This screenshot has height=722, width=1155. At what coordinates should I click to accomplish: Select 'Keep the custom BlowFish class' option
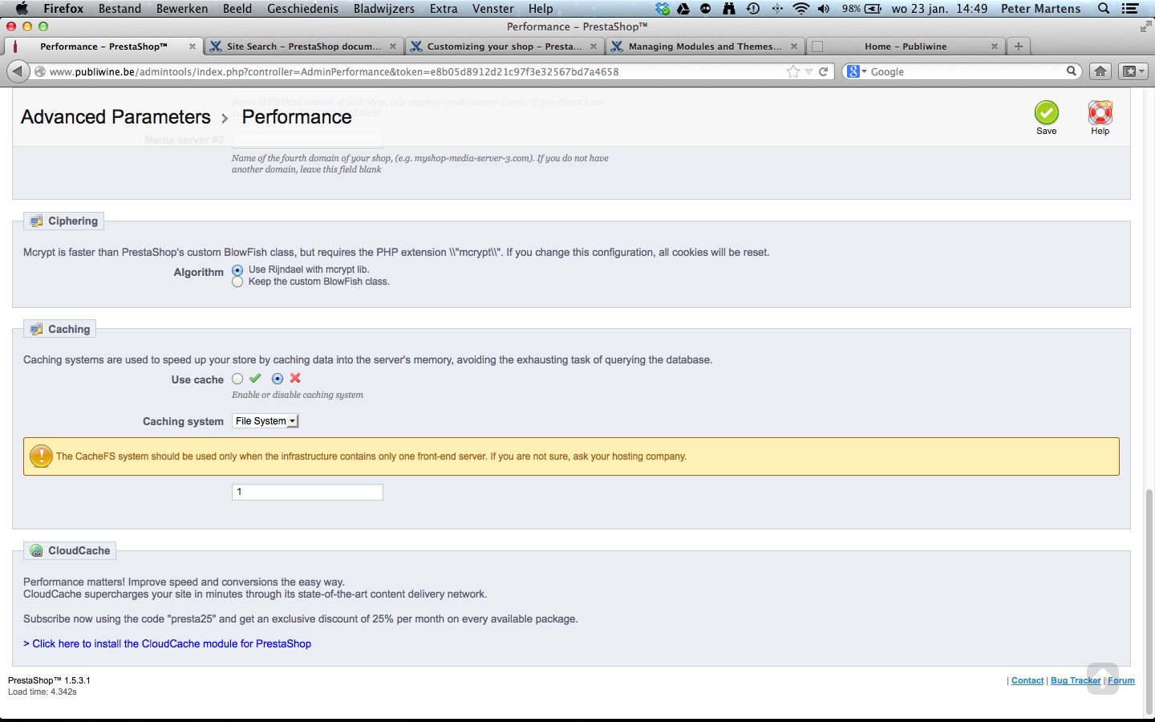pyautogui.click(x=237, y=282)
